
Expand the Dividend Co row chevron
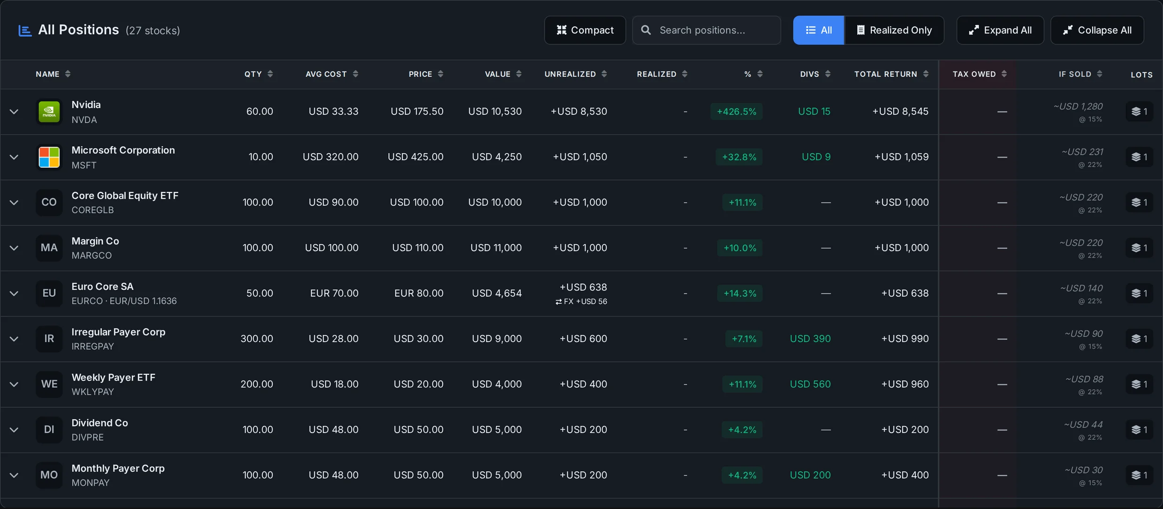(x=14, y=430)
